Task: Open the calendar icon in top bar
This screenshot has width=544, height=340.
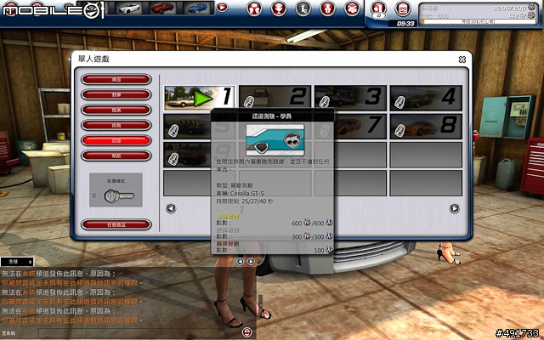Action: pos(403,8)
